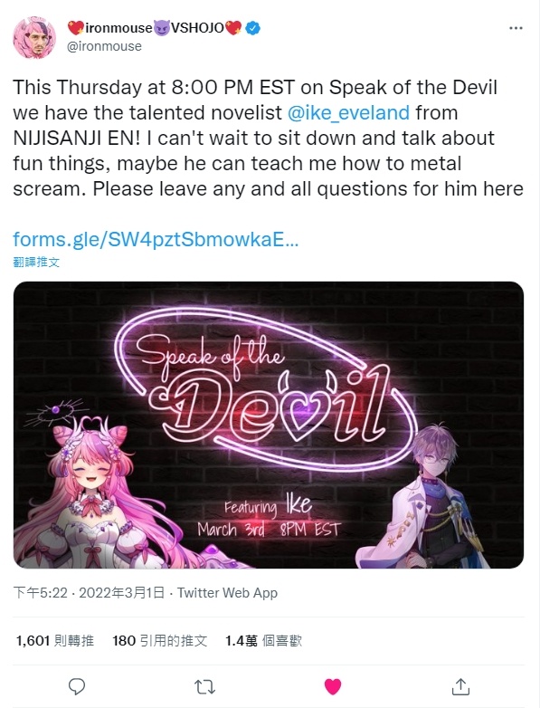This screenshot has width=540, height=708.
Task: Open the share upload icon
Action: 460,686
